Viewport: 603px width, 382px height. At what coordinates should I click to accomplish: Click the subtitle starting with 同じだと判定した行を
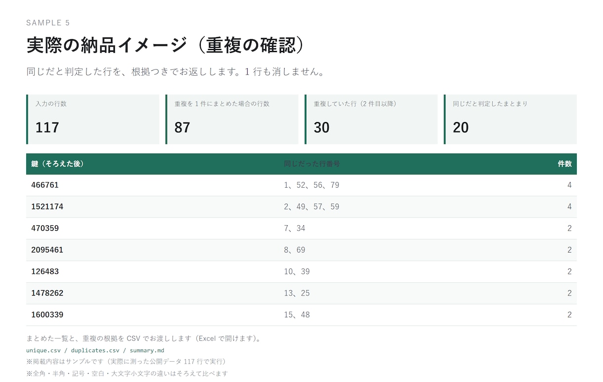click(x=176, y=72)
